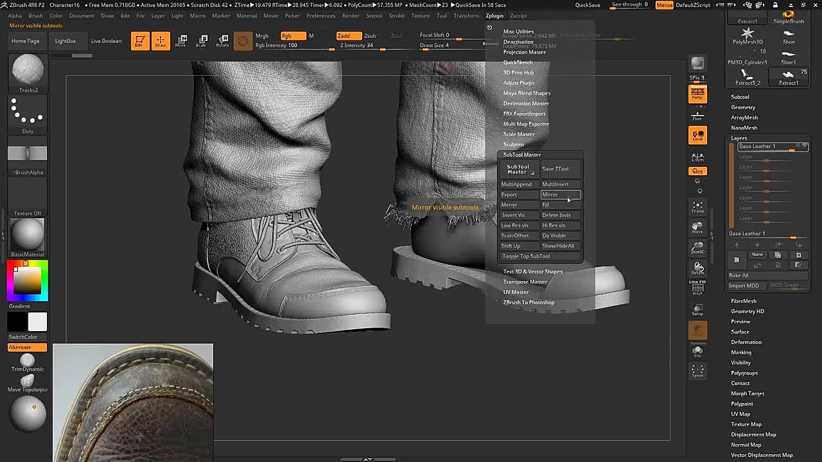
Task: Toggle Persp perspective mode
Action: click(x=697, y=95)
